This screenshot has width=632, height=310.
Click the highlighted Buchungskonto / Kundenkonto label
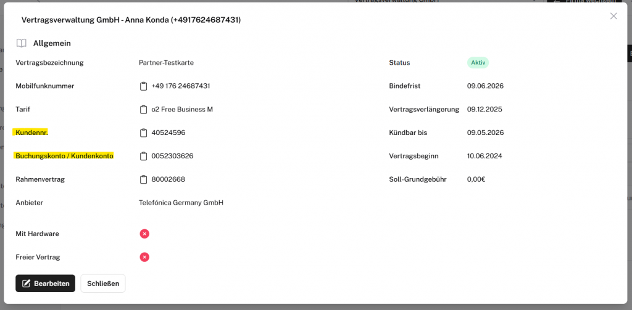pyautogui.click(x=64, y=156)
